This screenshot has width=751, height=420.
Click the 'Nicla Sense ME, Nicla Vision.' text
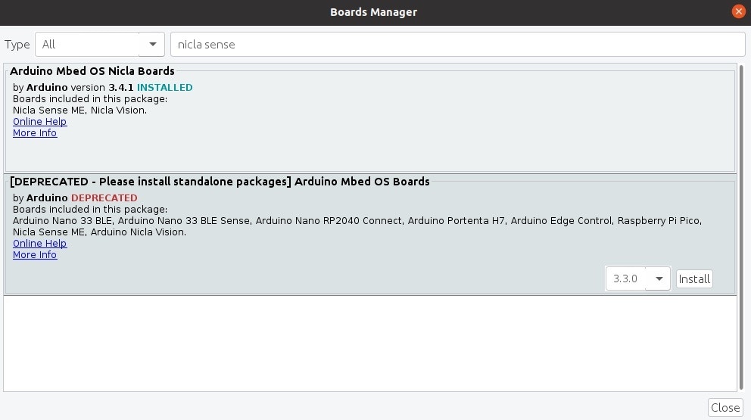(x=79, y=110)
